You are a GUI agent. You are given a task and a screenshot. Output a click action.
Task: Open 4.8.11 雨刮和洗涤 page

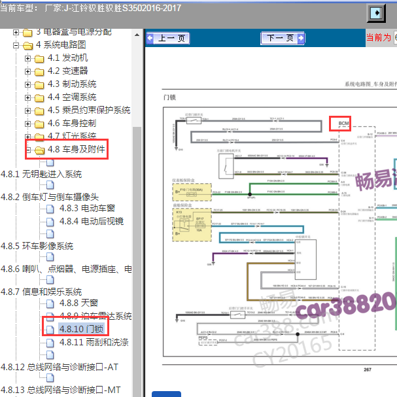[x=94, y=342]
